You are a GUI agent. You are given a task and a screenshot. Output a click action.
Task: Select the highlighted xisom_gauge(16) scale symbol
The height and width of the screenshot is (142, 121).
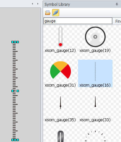[x=95, y=74]
